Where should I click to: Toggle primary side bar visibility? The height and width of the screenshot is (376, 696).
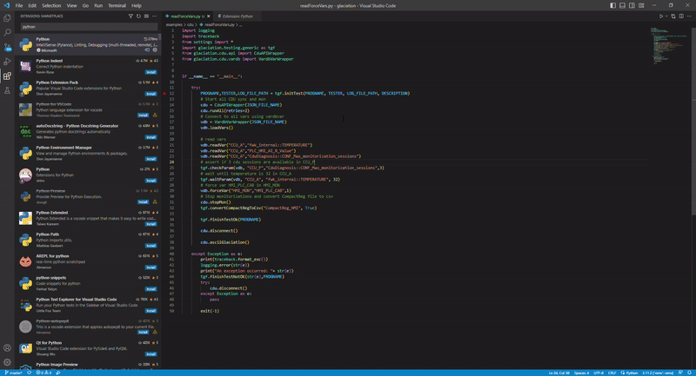(x=613, y=5)
